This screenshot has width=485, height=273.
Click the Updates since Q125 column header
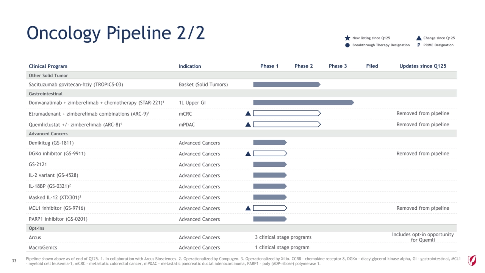point(423,66)
